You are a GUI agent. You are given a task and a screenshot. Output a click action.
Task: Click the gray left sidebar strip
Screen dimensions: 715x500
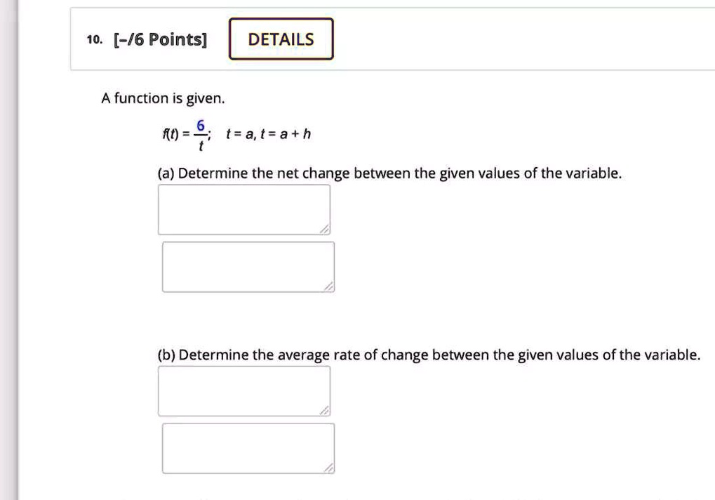[x=9, y=250]
